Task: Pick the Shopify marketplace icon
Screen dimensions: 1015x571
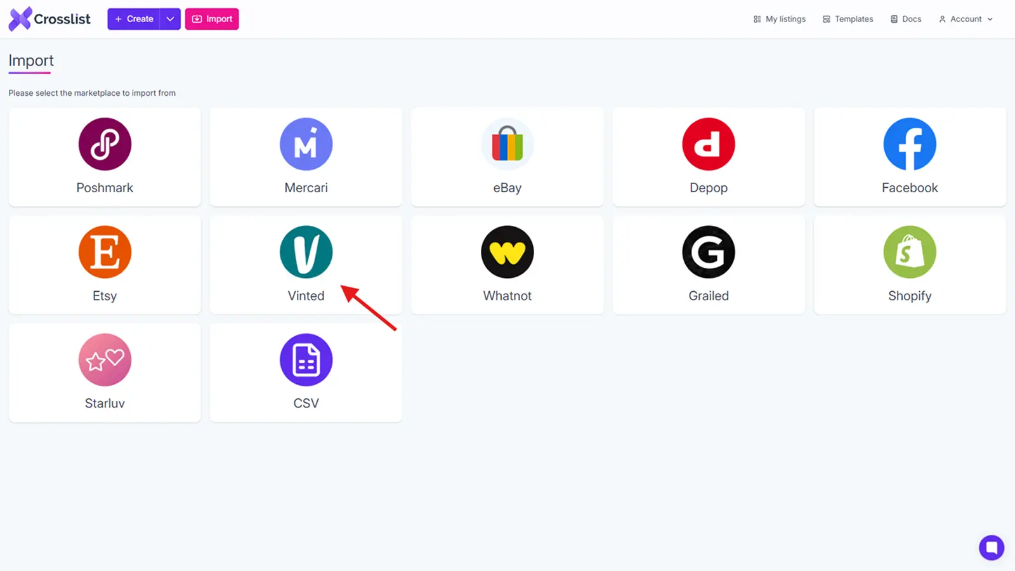Action: point(910,252)
